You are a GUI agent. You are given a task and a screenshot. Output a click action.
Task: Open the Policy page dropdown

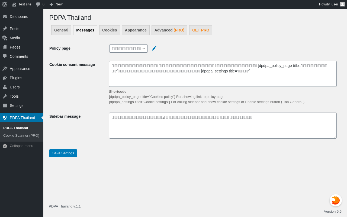(x=128, y=49)
